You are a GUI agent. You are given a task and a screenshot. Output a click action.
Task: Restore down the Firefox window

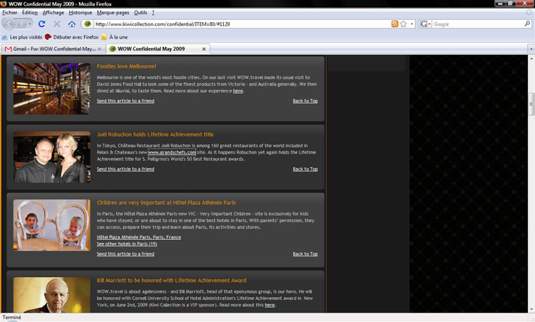[x=511, y=4]
